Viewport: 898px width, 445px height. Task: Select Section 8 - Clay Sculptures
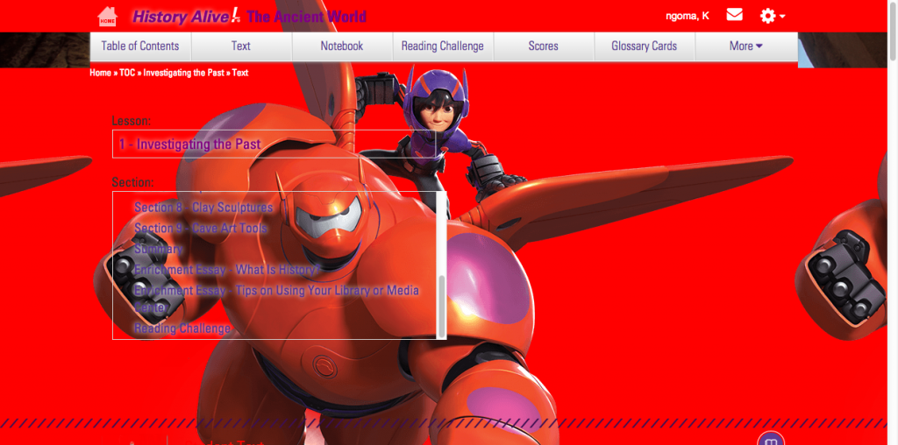tap(203, 207)
